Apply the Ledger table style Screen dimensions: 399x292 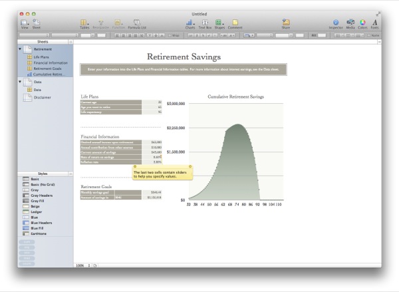(37, 212)
